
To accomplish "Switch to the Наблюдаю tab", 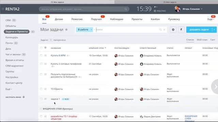I will (116, 19).
